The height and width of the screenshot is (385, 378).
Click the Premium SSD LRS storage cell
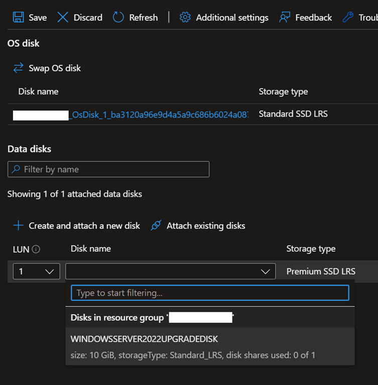click(x=321, y=271)
